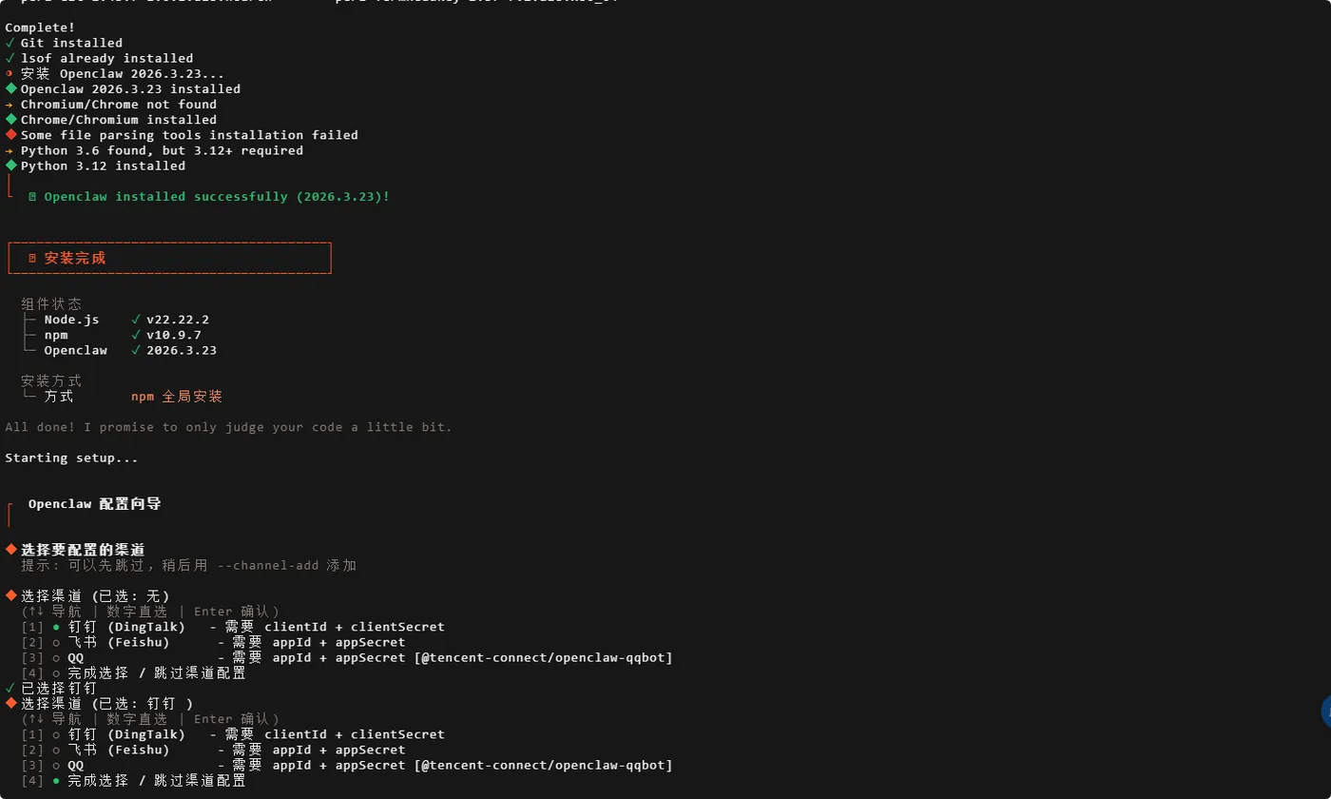The height and width of the screenshot is (799, 1331).
Task: Click the filled green radio for 完成选择 / 跳过渠道配置
Action: pos(56,780)
